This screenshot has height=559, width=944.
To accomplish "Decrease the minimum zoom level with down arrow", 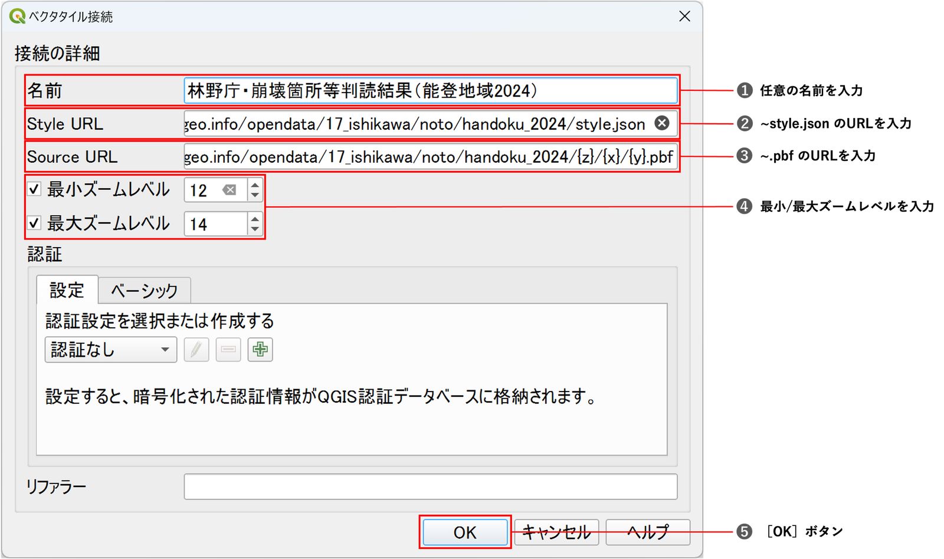I will pos(255,195).
